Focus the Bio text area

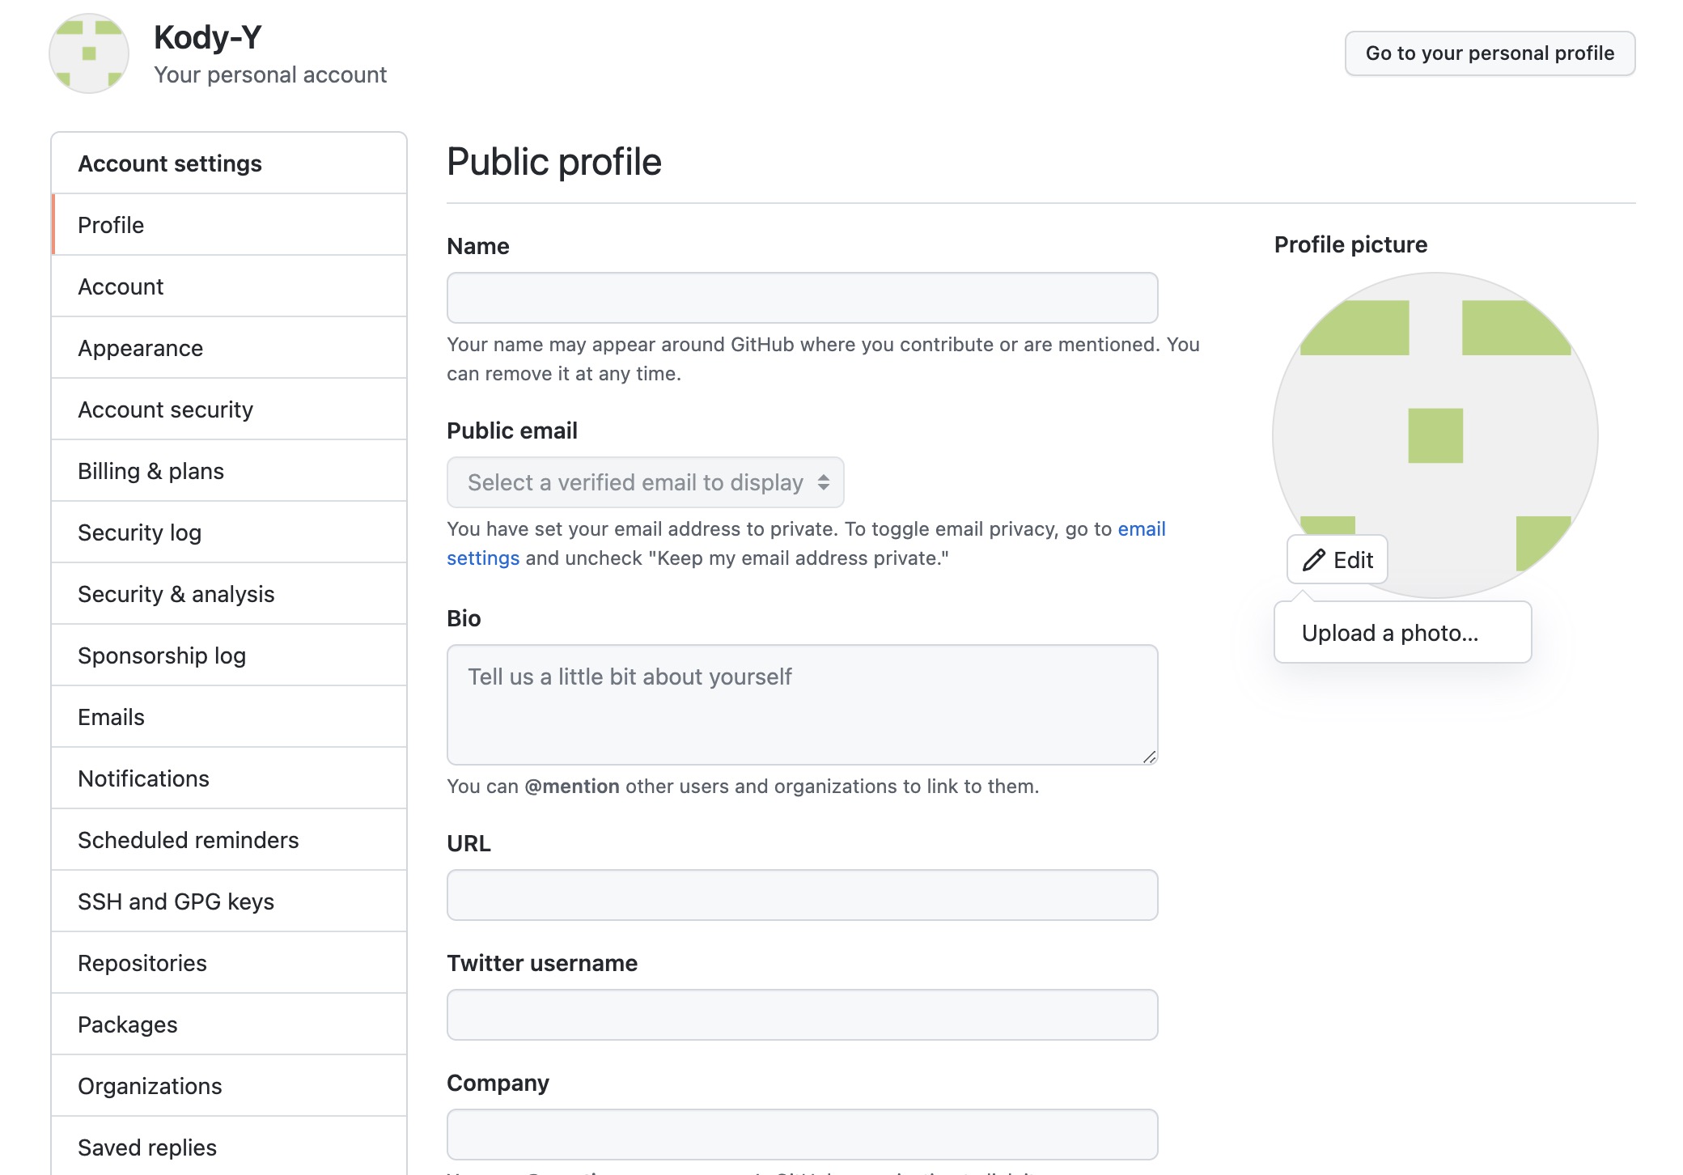(802, 704)
